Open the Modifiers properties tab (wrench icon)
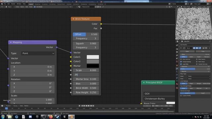Image resolution: width=212 pixels, height=119 pixels. (x=177, y=68)
